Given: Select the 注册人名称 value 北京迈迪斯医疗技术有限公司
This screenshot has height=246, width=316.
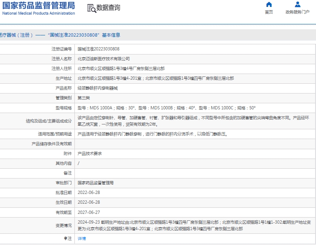Looking at the screenshot, I should point(104,59).
